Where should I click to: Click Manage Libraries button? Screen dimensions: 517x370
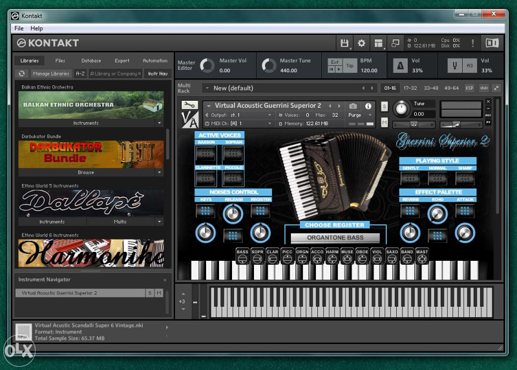point(51,74)
